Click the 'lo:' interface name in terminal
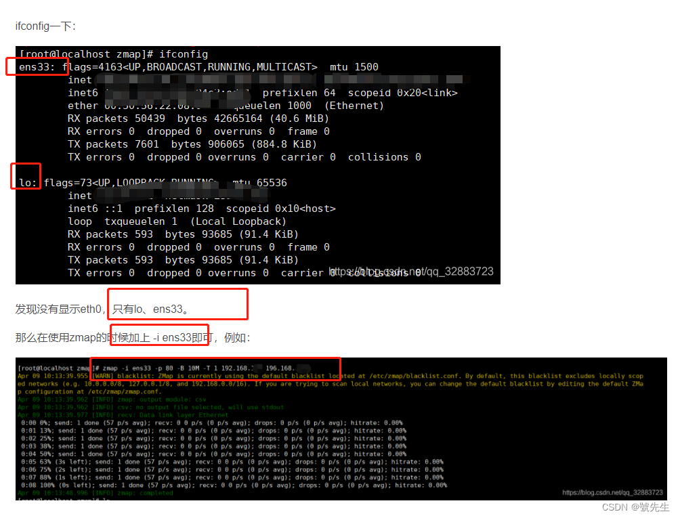680x518 pixels. tap(28, 183)
